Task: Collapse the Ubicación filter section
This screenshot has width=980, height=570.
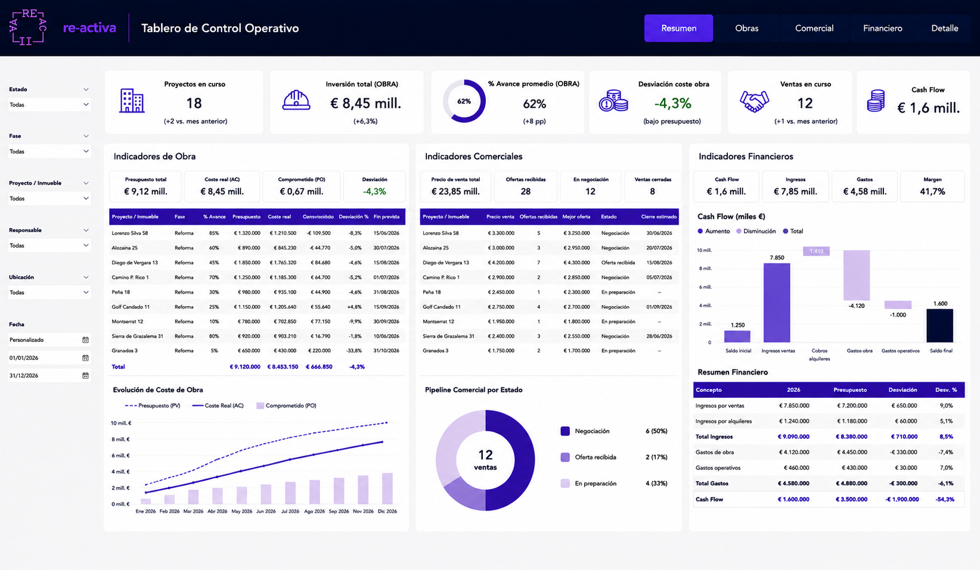Action: [x=86, y=278]
